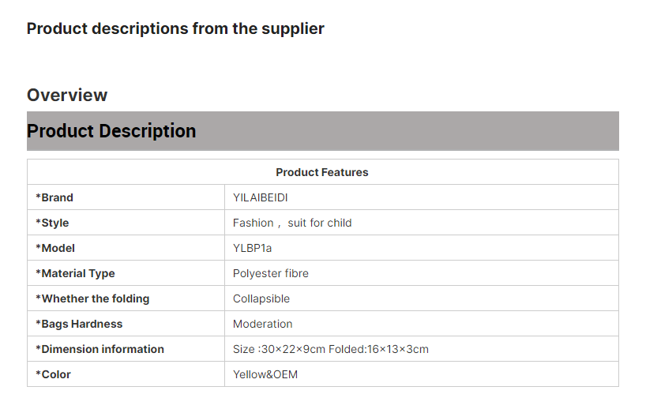The height and width of the screenshot is (413, 661).
Task: Click the Polyester fibre value
Action: click(270, 273)
